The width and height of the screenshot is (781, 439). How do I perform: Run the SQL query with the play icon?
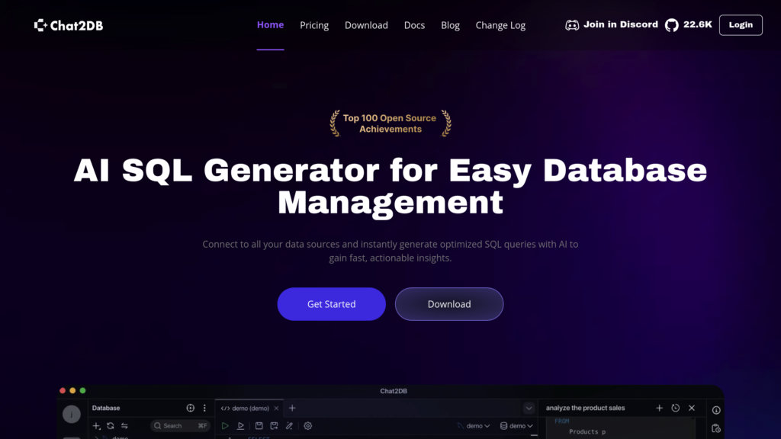224,426
